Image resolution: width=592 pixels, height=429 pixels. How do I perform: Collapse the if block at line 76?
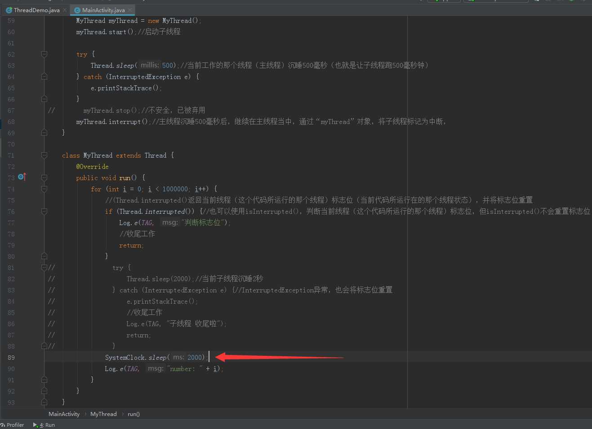tap(44, 211)
